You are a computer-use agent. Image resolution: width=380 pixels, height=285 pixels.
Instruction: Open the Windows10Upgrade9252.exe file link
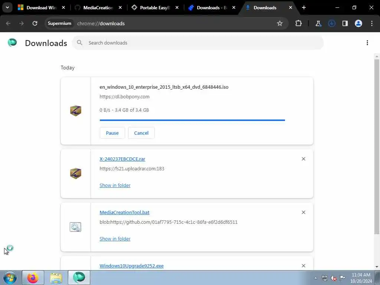point(131,266)
